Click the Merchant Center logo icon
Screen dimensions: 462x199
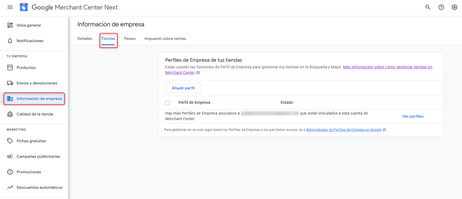(24, 7)
